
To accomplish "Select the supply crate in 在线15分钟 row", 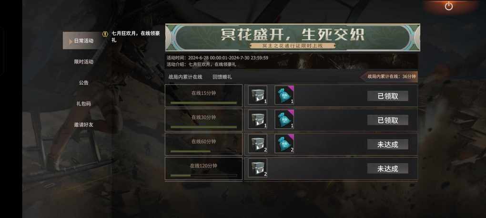I will pyautogui.click(x=258, y=95).
